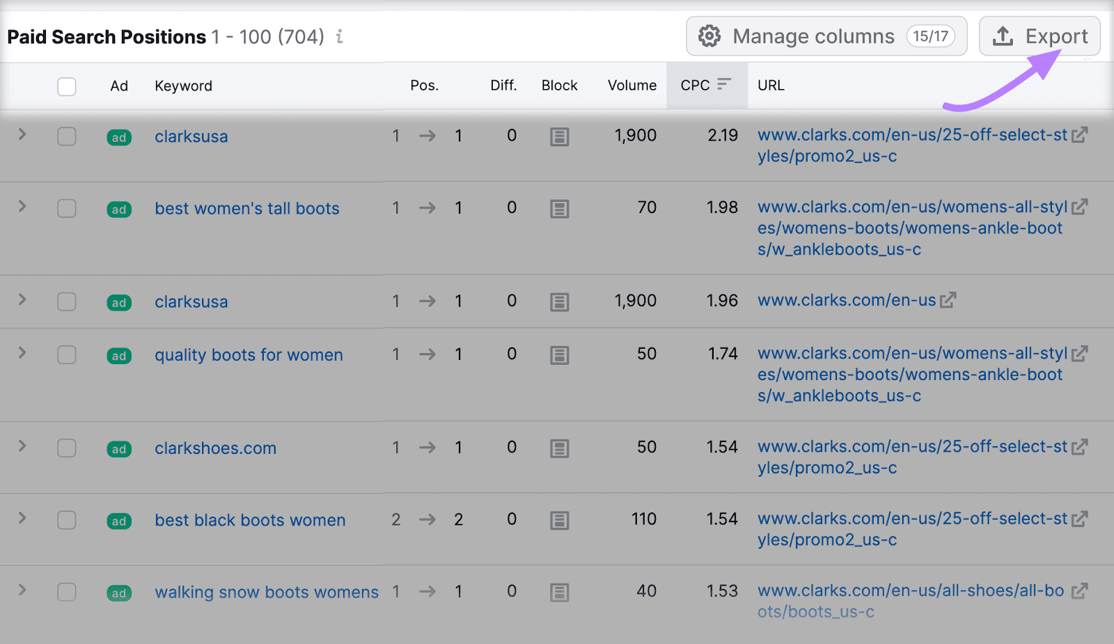
Task: Tick the checkbox for best women's tall boots
Action: click(x=67, y=209)
